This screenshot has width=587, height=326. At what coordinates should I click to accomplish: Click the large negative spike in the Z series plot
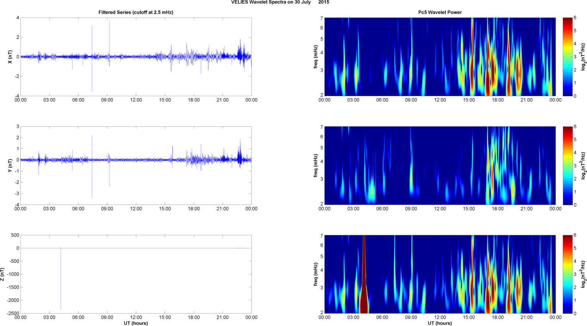coord(61,279)
